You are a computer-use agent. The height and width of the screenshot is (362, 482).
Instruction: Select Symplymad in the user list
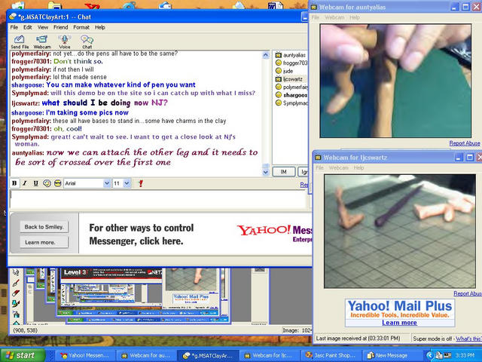(x=291, y=103)
